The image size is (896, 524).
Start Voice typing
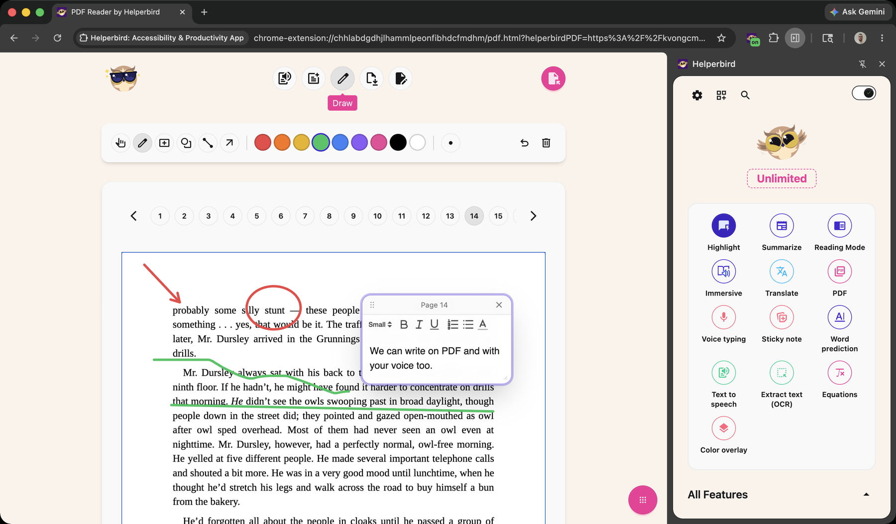724,324
